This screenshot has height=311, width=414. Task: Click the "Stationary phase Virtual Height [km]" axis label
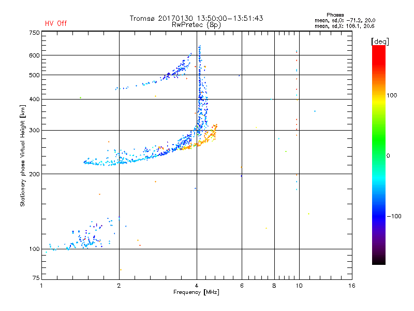click(x=23, y=156)
